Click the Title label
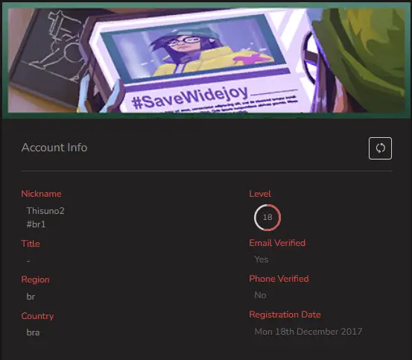Viewport: 412px width, 360px height. pos(31,244)
